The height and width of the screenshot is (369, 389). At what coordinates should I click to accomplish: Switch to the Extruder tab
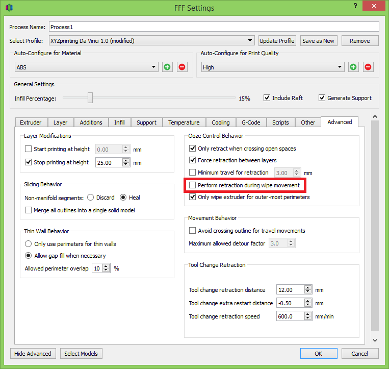pos(31,122)
